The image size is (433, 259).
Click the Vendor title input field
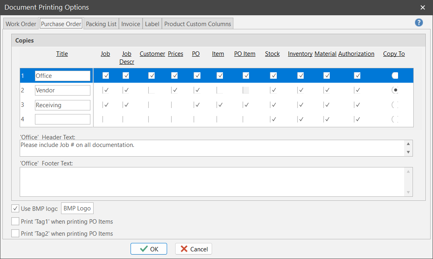(62, 90)
